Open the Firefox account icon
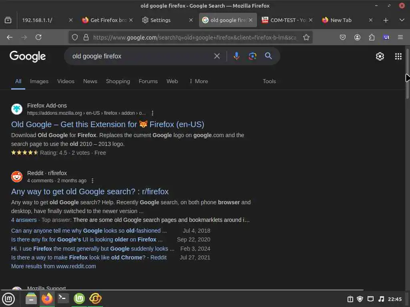Screen dimensions: 410x307 click(357, 37)
